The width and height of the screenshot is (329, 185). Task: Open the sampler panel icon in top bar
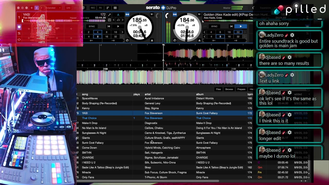[115, 8]
